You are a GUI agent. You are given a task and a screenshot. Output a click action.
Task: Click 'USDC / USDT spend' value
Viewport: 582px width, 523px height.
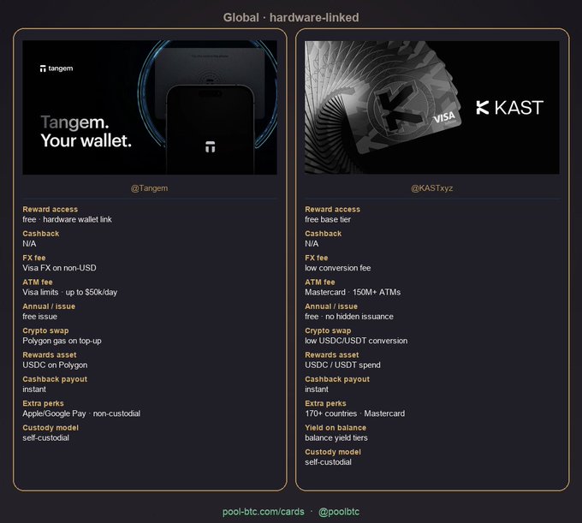point(342,366)
